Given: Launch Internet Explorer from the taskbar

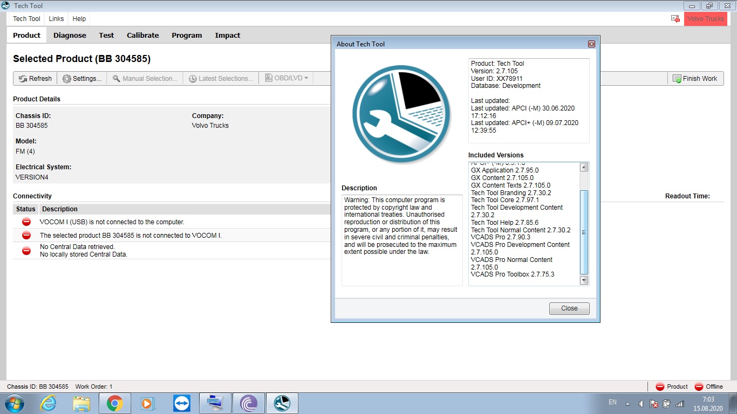Looking at the screenshot, I should [48, 403].
